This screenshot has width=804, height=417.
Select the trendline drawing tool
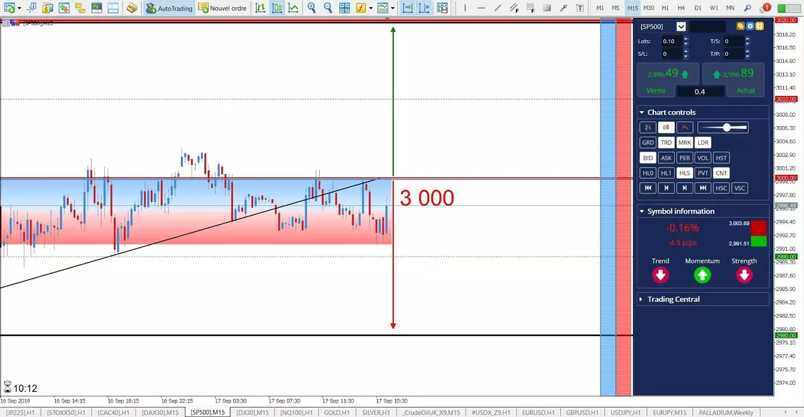coord(497,8)
